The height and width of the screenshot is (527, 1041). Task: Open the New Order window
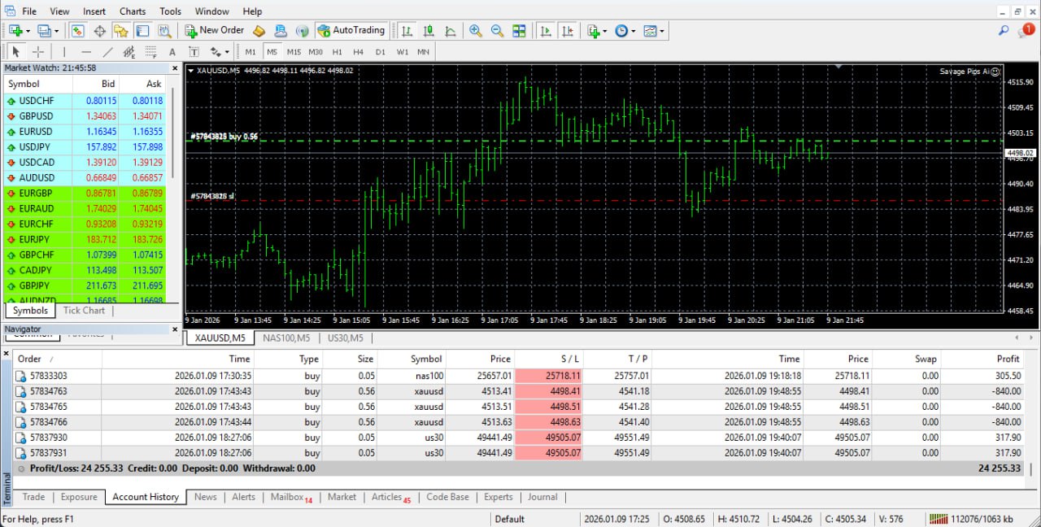click(214, 30)
